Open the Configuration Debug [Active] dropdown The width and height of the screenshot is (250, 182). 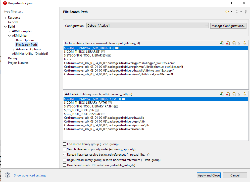[x=147, y=26]
